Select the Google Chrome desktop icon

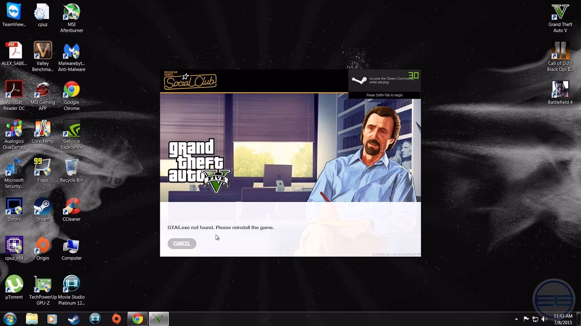click(x=72, y=96)
